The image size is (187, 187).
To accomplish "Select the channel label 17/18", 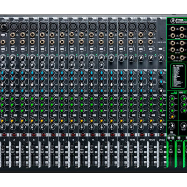I will (142, 140).
